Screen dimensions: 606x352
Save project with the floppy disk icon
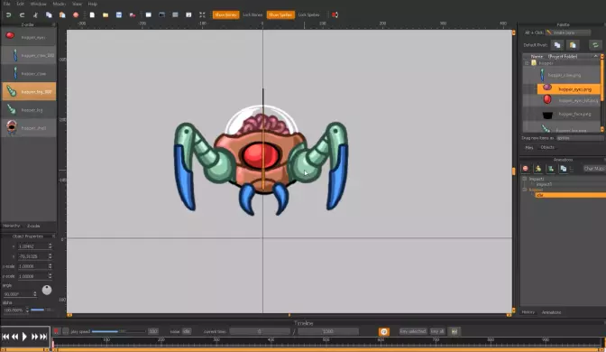pos(119,14)
